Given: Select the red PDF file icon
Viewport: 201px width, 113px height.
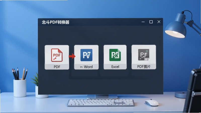Looking at the screenshot, I should tap(57, 55).
